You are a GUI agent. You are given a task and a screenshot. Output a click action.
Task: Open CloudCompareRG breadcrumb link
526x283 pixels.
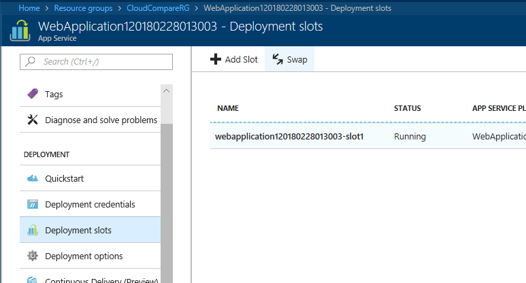point(158,8)
